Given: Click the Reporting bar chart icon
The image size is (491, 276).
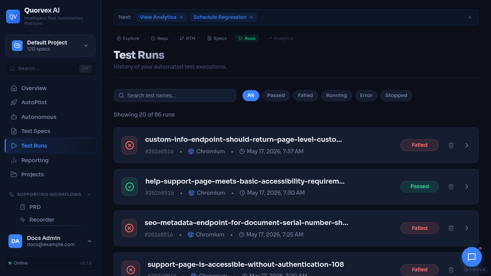Looking at the screenshot, I should click(x=14, y=160).
